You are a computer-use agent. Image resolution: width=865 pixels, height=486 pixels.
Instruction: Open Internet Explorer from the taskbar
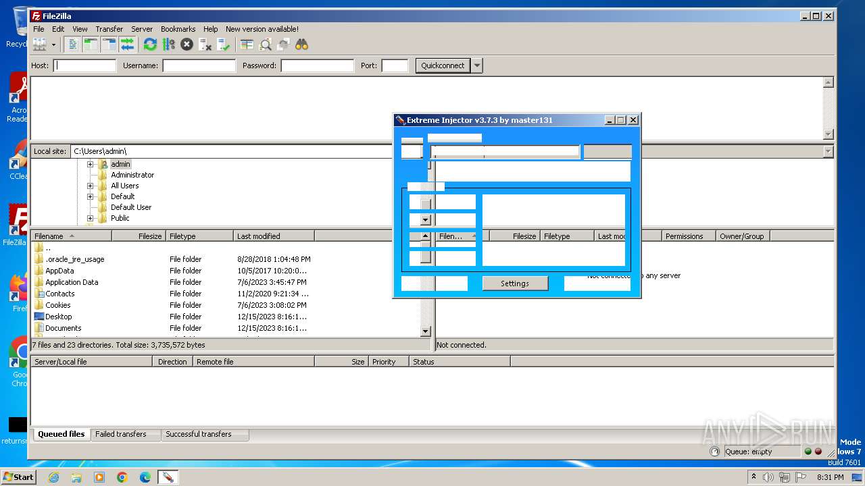coord(54,477)
